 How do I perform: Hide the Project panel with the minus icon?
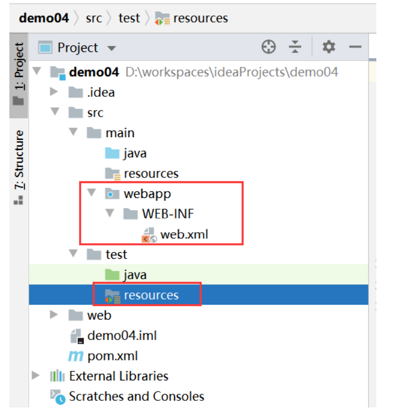355,47
